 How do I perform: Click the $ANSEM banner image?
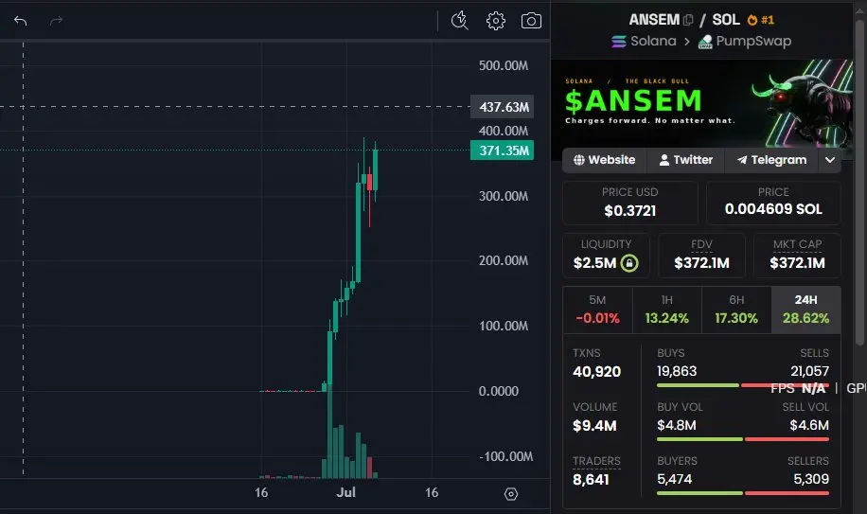701,103
